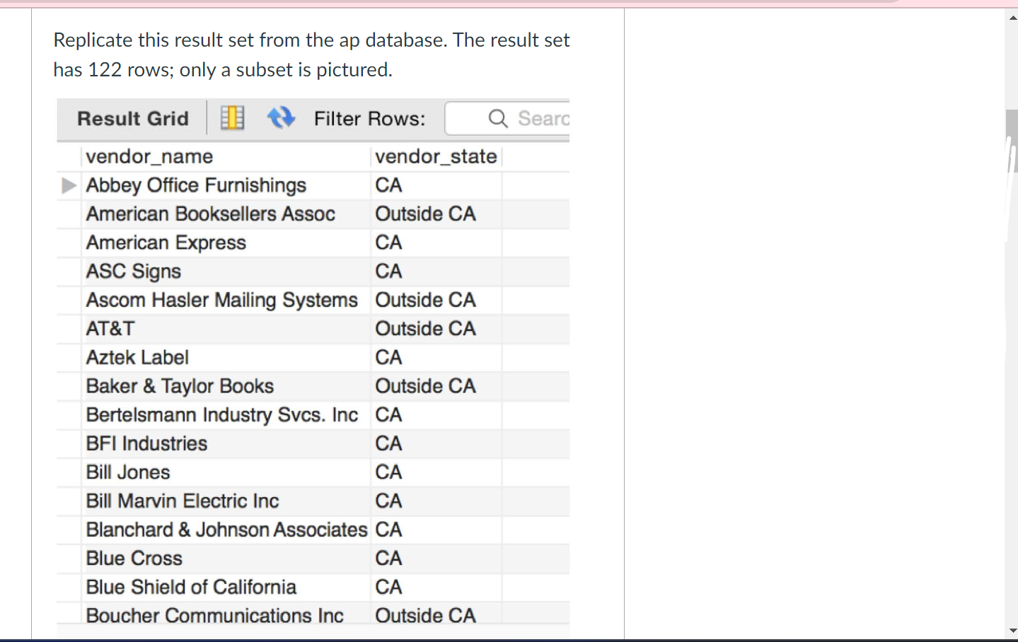
Task: Select the Baker & Taylor Books row
Action: [x=180, y=386]
